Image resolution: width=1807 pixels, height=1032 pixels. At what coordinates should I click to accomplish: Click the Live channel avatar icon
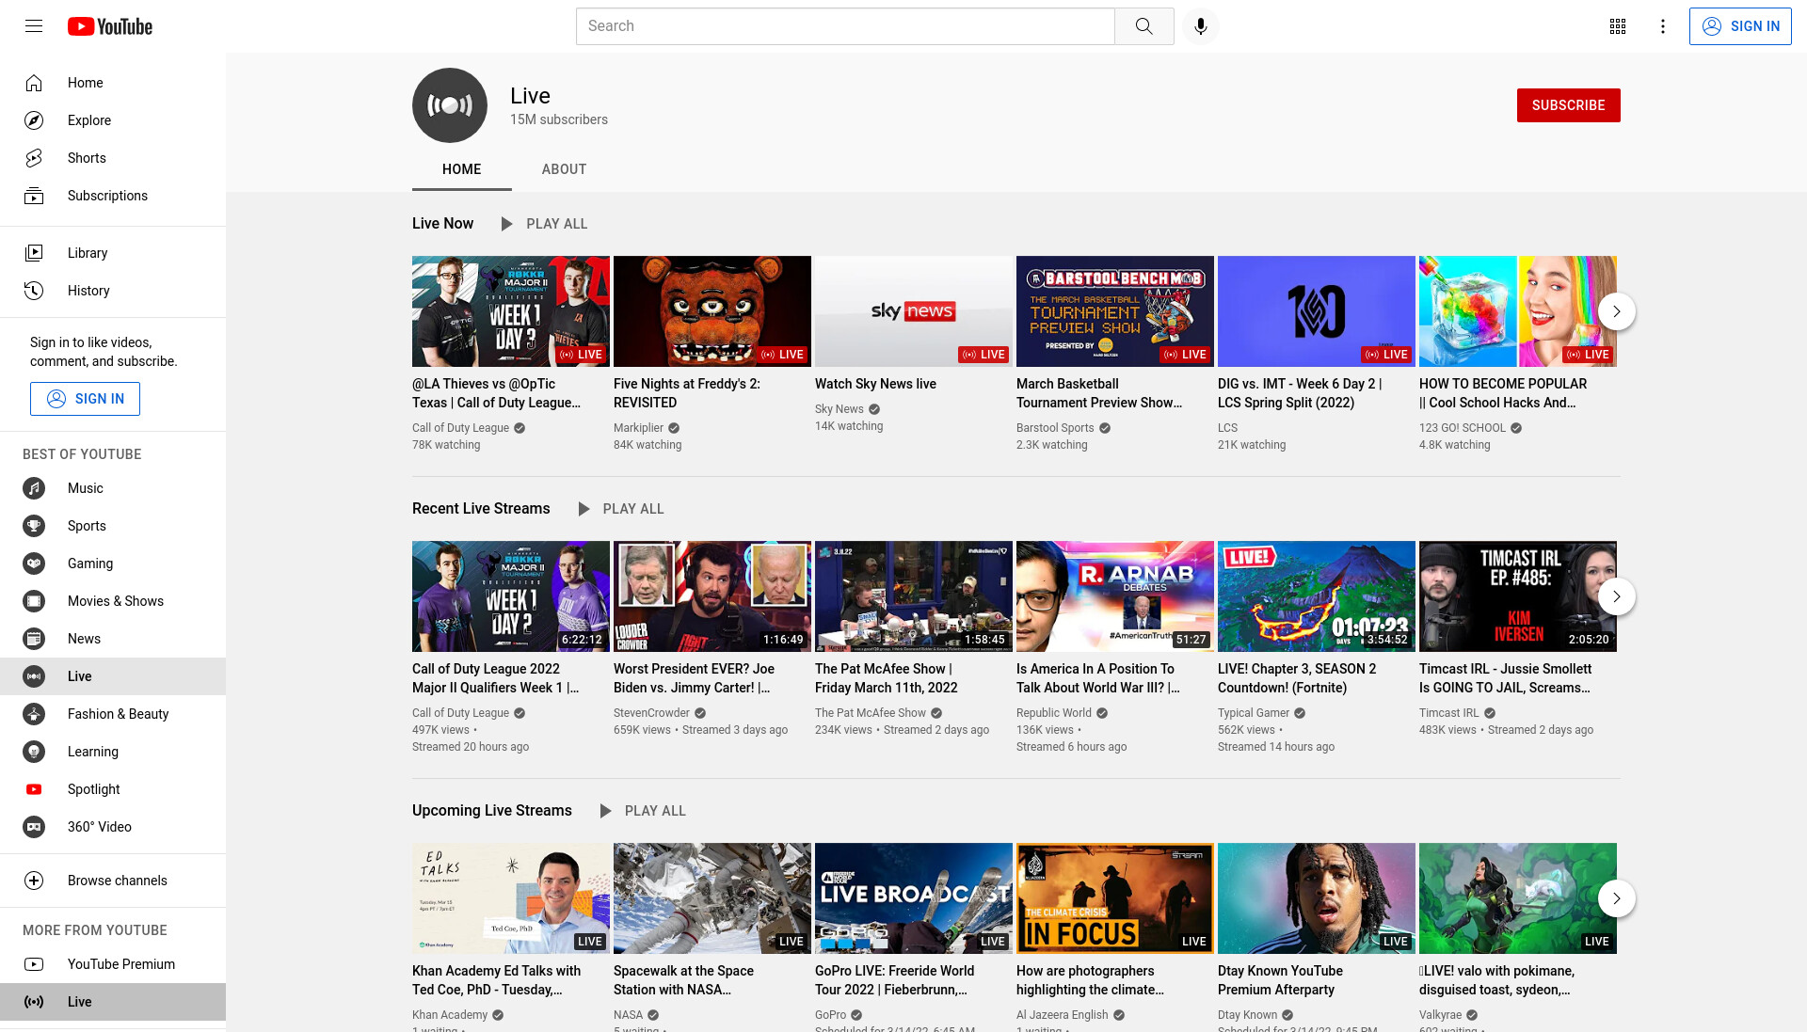pos(450,105)
